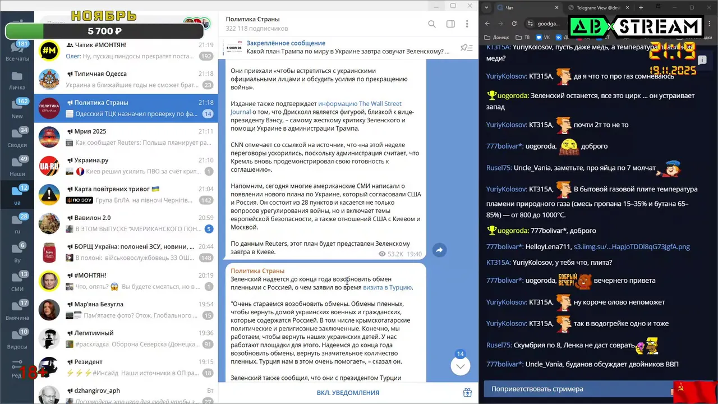
Task: Open the Мрия 2025 channel
Action: click(126, 137)
